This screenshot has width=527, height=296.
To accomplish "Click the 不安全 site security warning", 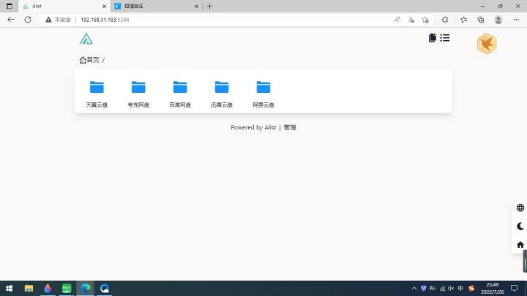I will [58, 20].
